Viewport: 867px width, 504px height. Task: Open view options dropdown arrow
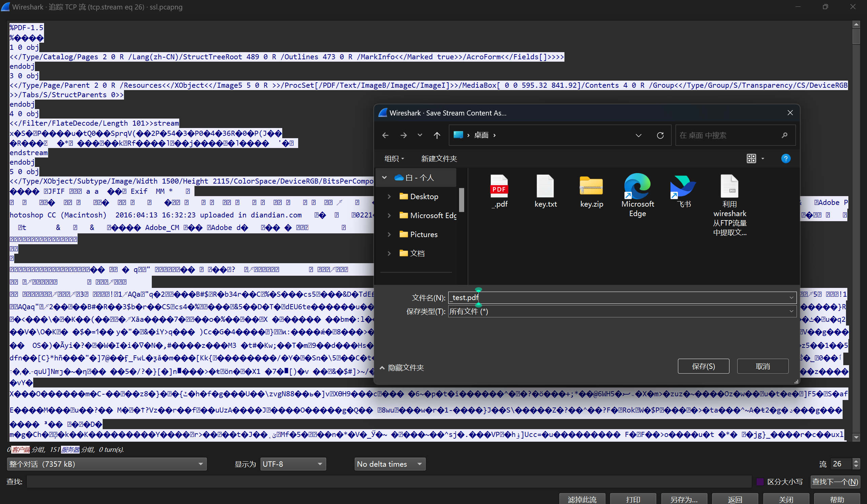pyautogui.click(x=762, y=159)
